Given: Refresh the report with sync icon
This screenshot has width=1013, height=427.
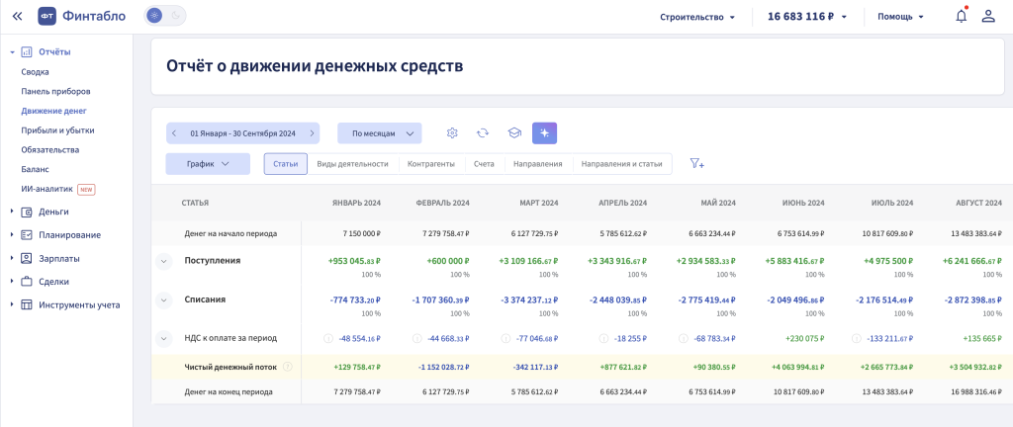Looking at the screenshot, I should point(483,132).
